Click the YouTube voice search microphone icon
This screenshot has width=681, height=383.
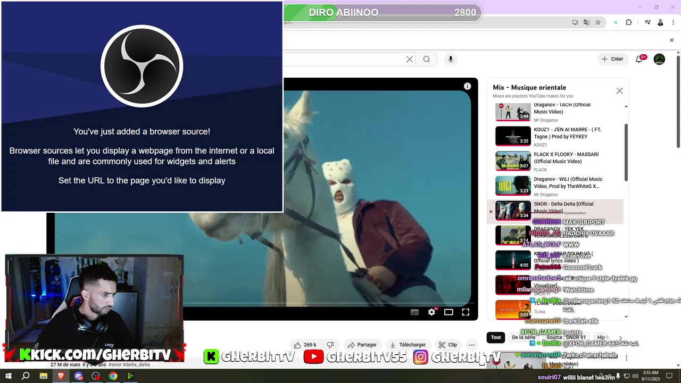[451, 59]
